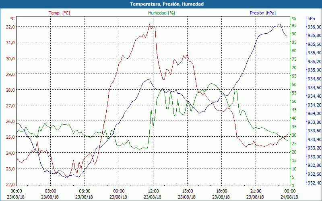Viewport: 322px width, 201px height.
Task: Click the red temperature peak near 32 °C
Action: tap(149, 24)
